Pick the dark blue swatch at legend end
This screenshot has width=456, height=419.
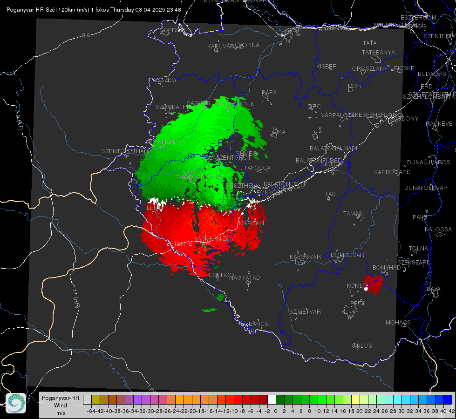(448, 399)
